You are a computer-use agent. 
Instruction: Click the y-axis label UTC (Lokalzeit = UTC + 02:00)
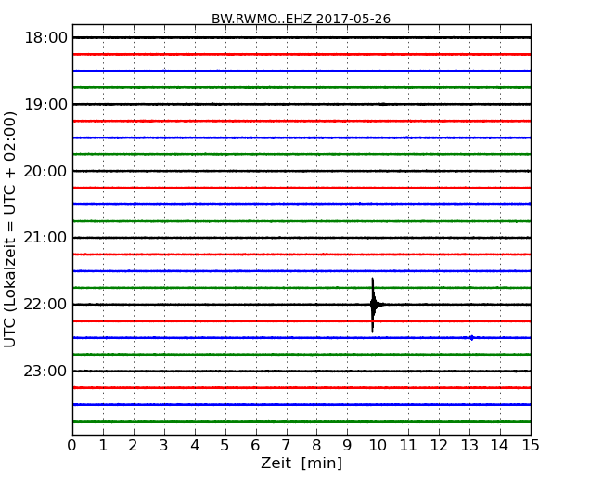pyautogui.click(x=9, y=229)
